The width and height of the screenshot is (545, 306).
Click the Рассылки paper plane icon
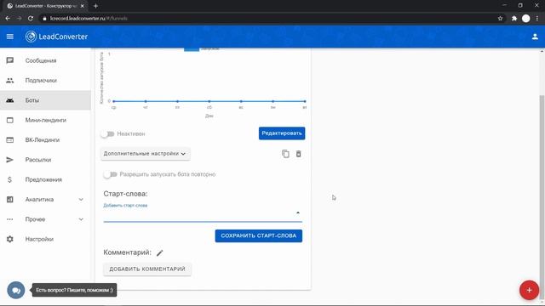coord(9,160)
